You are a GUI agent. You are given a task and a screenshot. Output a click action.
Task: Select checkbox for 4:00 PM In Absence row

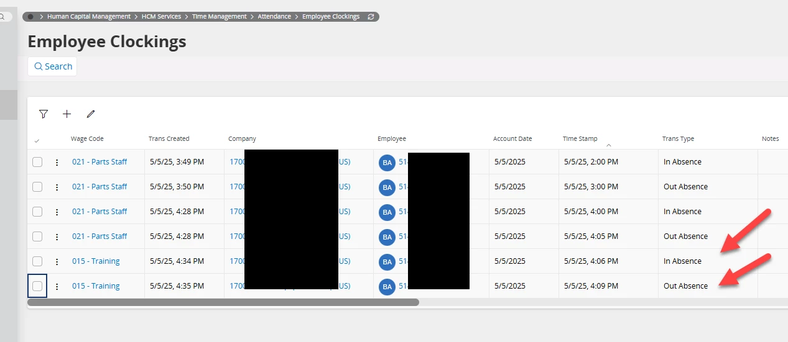point(37,212)
